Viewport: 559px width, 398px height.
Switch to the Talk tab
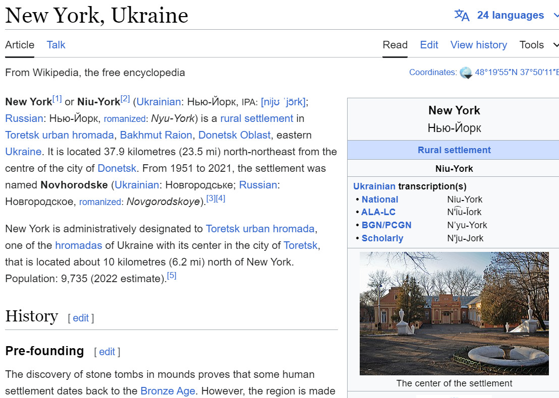click(x=56, y=45)
